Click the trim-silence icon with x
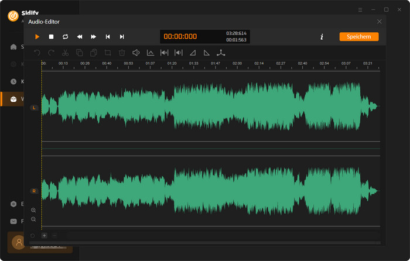The image size is (410, 261). (164, 53)
